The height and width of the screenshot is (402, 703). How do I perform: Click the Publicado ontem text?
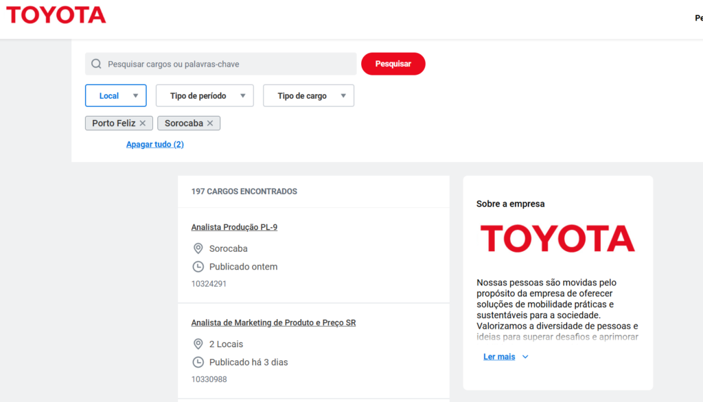tap(244, 267)
